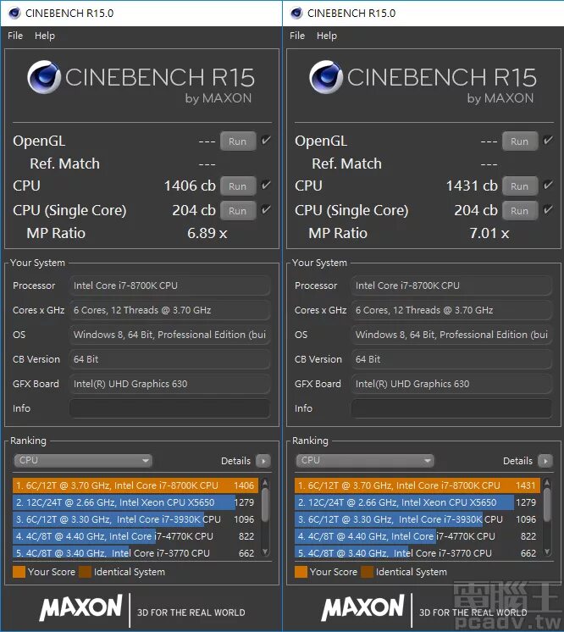This screenshot has width=564, height=632.
Task: Open the CPU ranking dropdown in right window
Action: pos(365,460)
